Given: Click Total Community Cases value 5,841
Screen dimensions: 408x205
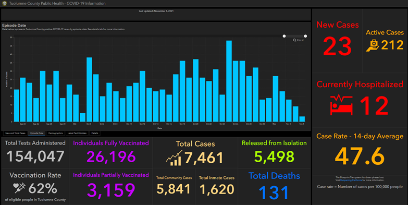Looking at the screenshot, I should coord(174,189).
